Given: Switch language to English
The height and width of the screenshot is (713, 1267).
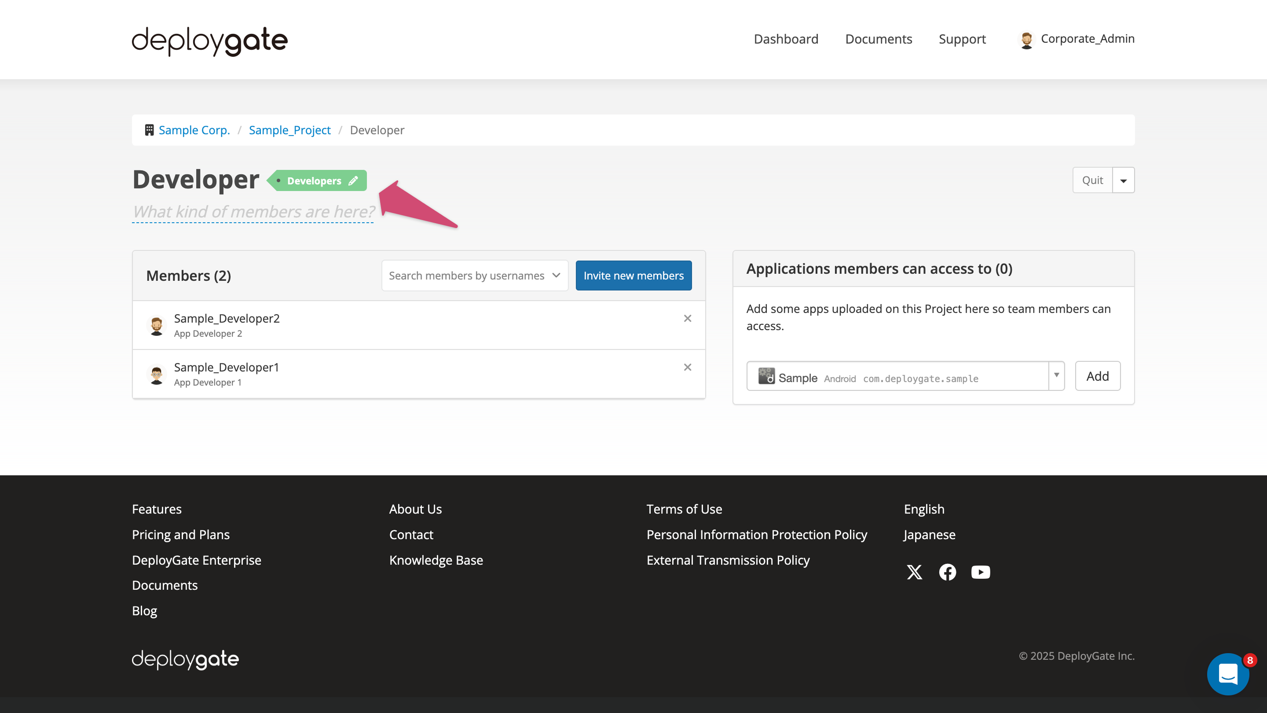Looking at the screenshot, I should pos(924,509).
